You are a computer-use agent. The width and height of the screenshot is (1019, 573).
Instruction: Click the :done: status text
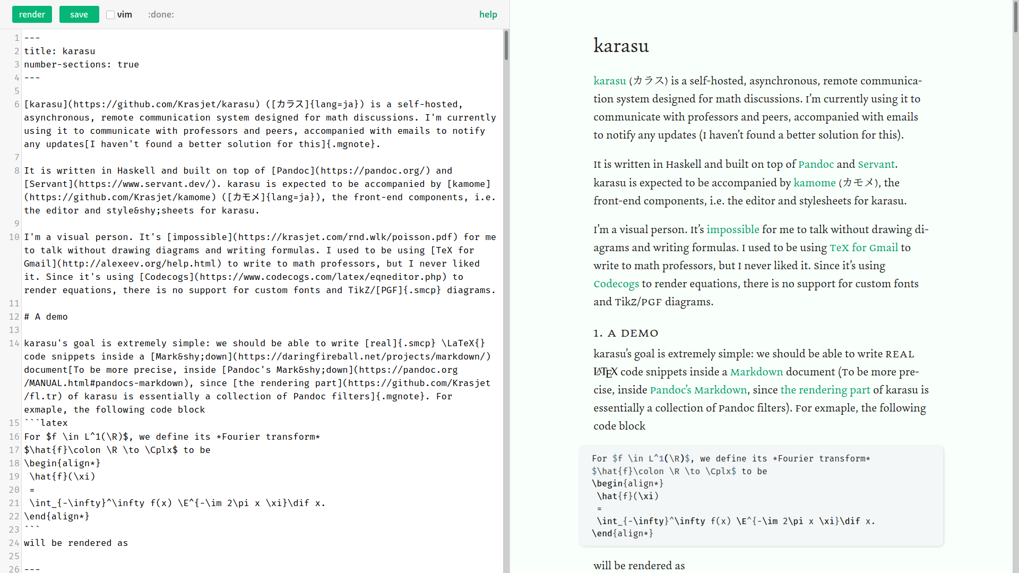tap(161, 14)
